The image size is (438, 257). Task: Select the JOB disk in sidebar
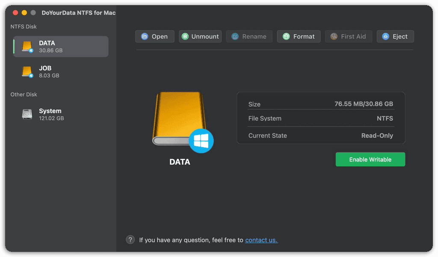61,72
